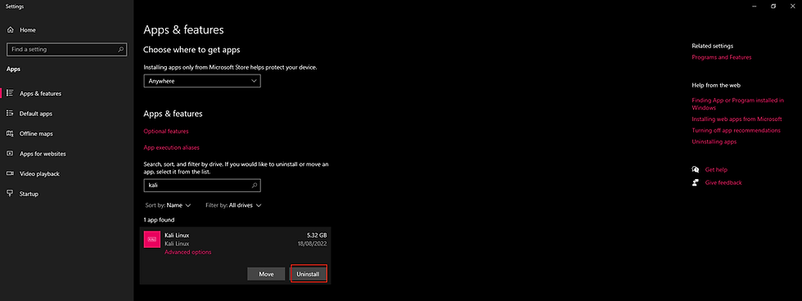Screen dimensions: 802x301
Task: Focus the Find a setting search field
Action: (66, 50)
